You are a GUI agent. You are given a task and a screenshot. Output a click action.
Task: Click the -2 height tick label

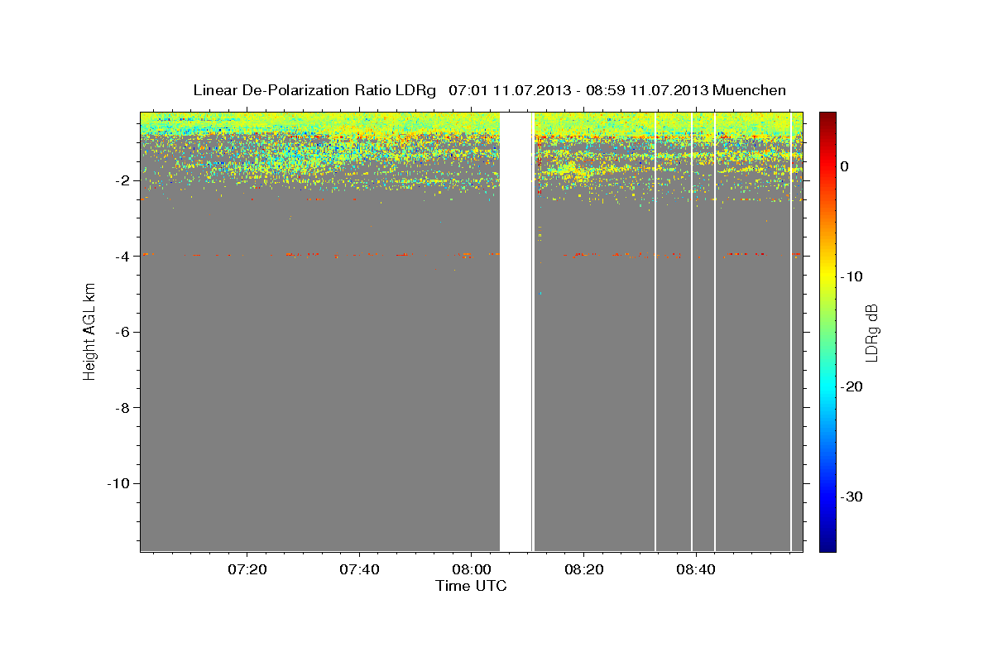pyautogui.click(x=122, y=180)
